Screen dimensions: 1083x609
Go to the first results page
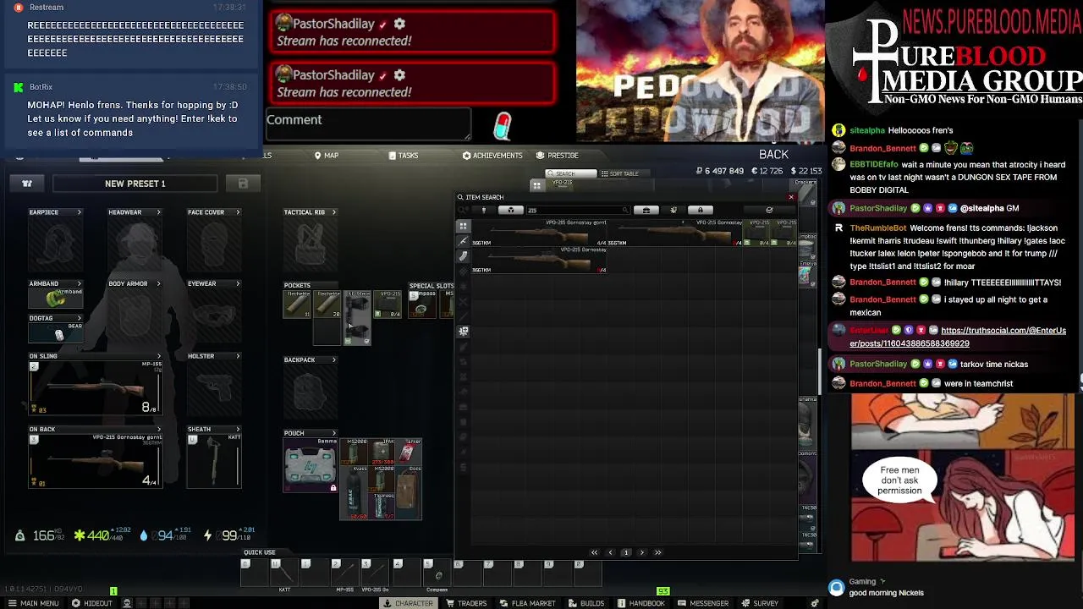[594, 552]
